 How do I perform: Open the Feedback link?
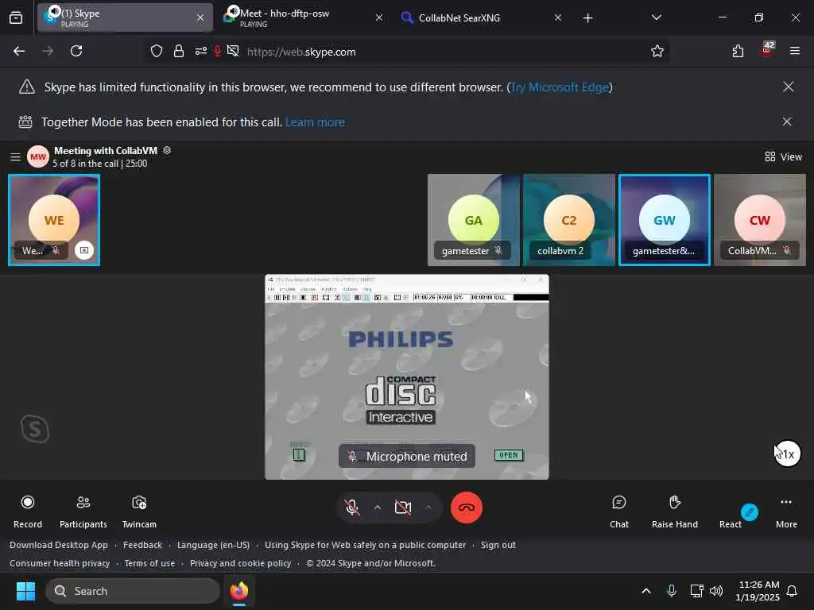point(143,545)
